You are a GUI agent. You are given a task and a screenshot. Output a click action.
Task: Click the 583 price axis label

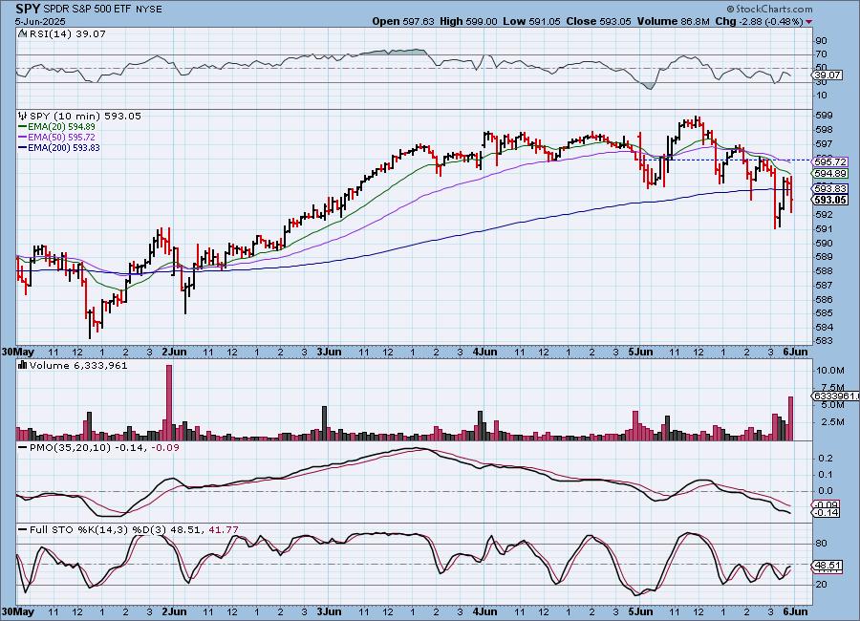824,341
